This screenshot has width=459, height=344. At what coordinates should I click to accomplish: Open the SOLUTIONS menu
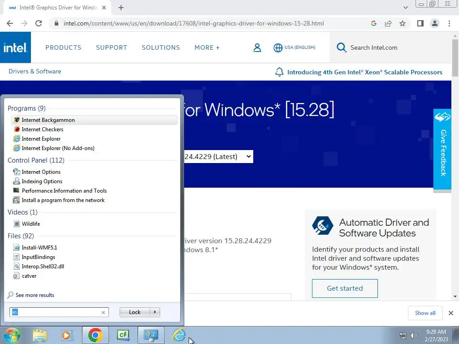(x=161, y=47)
